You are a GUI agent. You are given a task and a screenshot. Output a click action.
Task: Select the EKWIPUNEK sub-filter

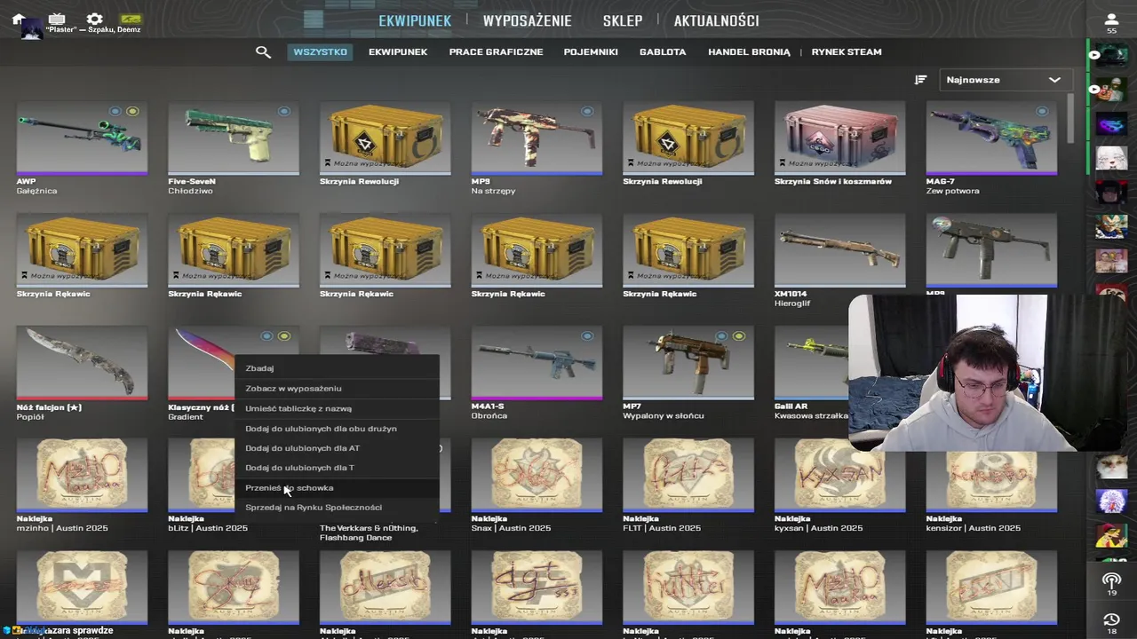coord(398,52)
